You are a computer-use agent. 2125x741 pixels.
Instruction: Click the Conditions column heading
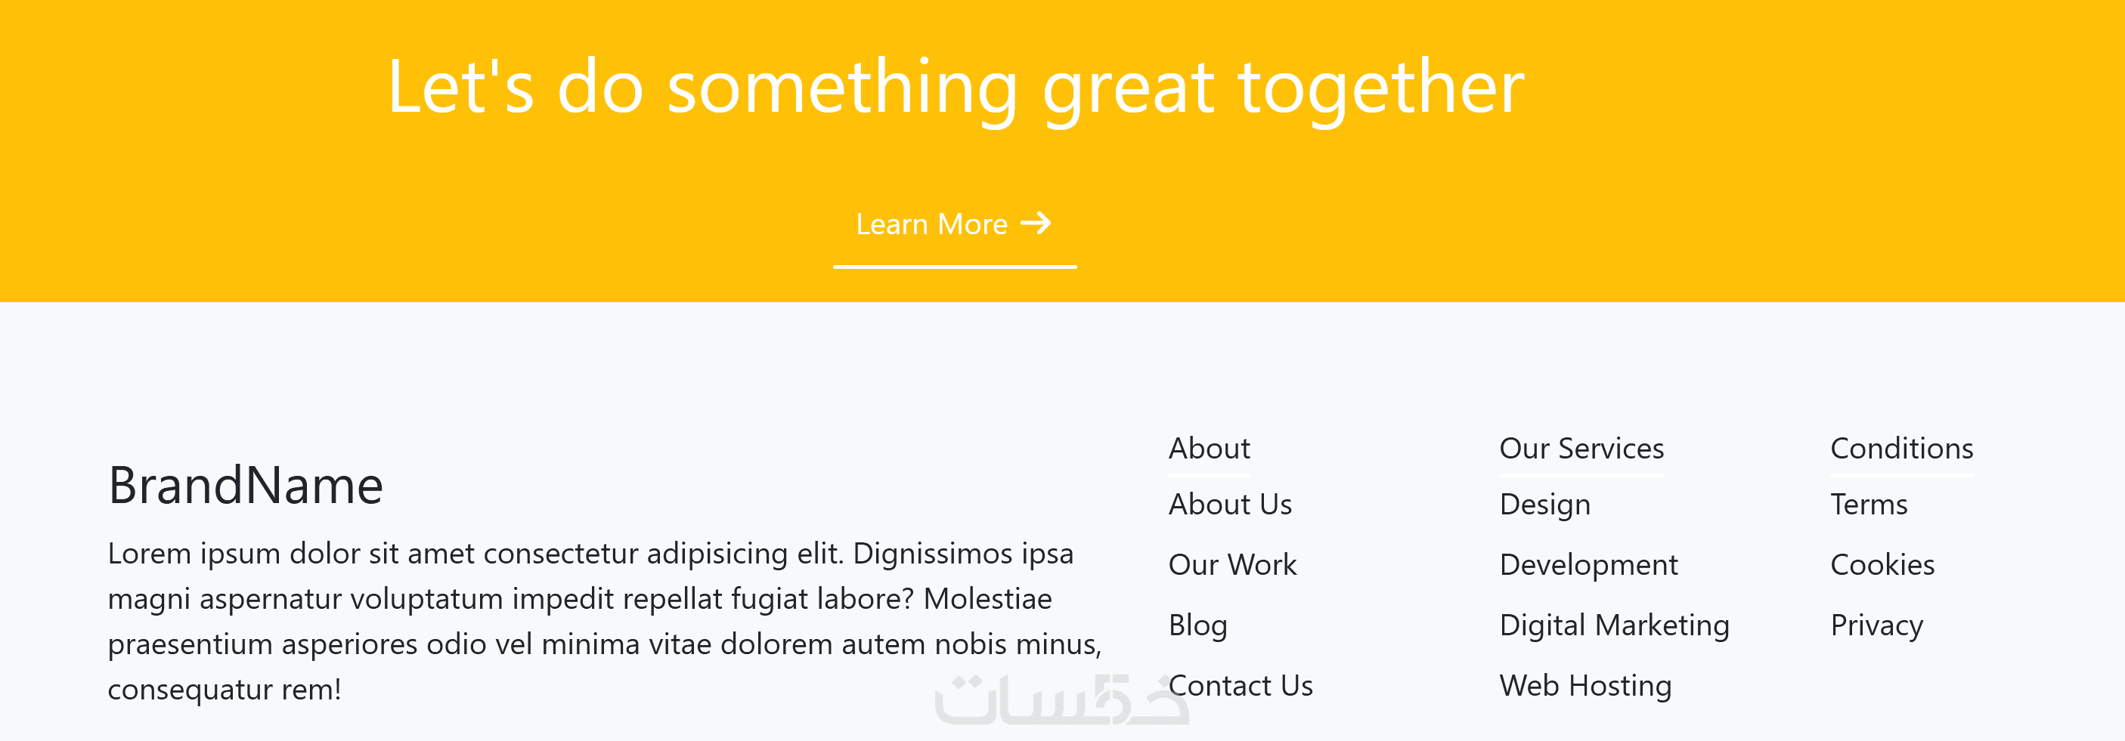pos(1901,449)
